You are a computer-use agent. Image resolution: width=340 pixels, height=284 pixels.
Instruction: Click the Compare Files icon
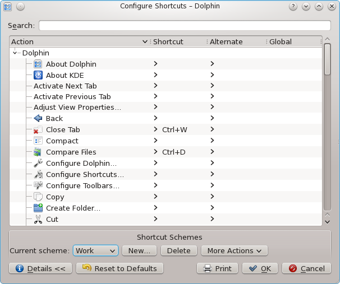click(38, 152)
